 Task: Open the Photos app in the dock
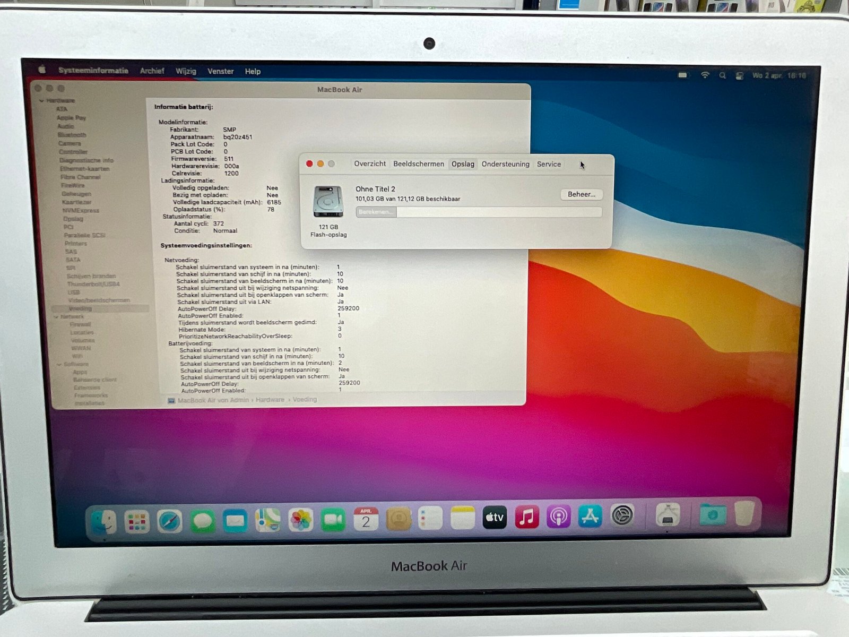(x=301, y=520)
